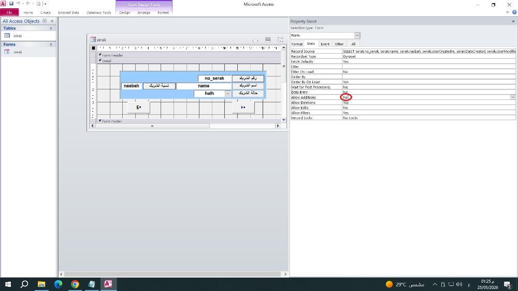Click the Help question mark icon
The image size is (518, 291).
click(x=514, y=12)
